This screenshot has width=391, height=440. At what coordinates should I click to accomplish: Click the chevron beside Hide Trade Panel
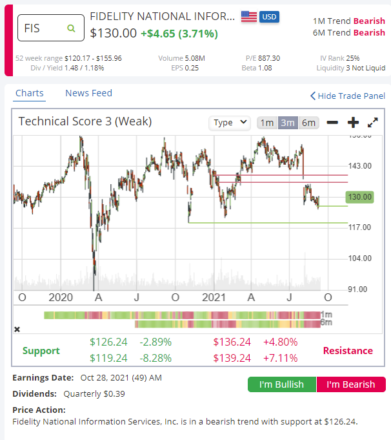point(313,96)
